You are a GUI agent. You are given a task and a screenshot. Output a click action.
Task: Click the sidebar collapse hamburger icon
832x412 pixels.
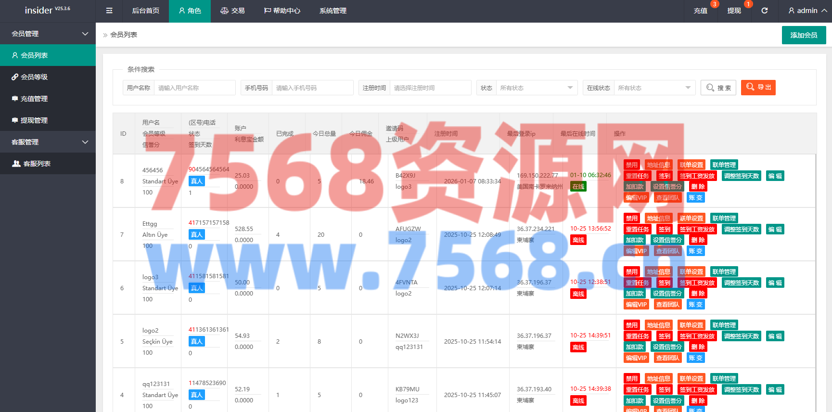(x=109, y=11)
